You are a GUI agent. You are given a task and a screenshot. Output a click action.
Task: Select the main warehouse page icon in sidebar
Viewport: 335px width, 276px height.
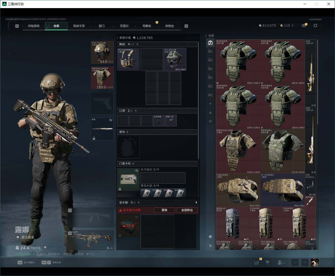tap(210, 43)
